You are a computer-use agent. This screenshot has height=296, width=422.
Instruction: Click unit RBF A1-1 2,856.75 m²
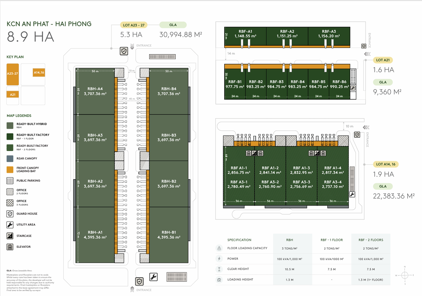point(239,170)
